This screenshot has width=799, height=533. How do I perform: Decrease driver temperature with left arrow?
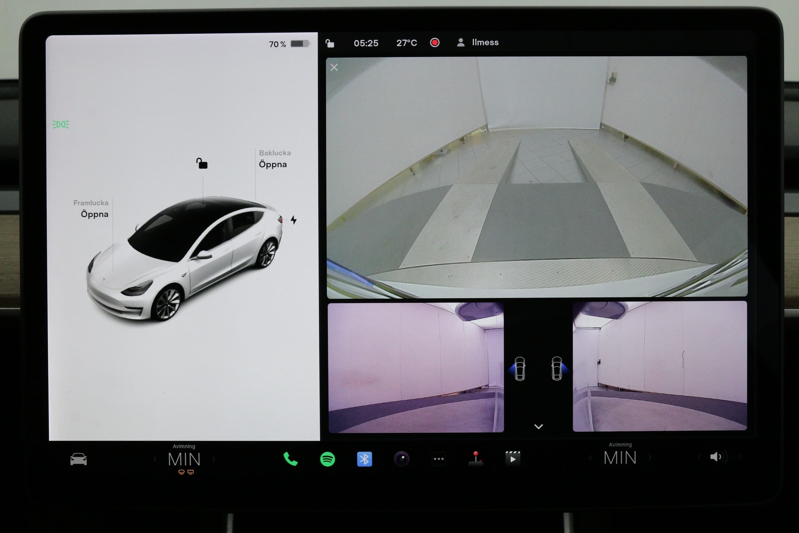[x=155, y=459]
